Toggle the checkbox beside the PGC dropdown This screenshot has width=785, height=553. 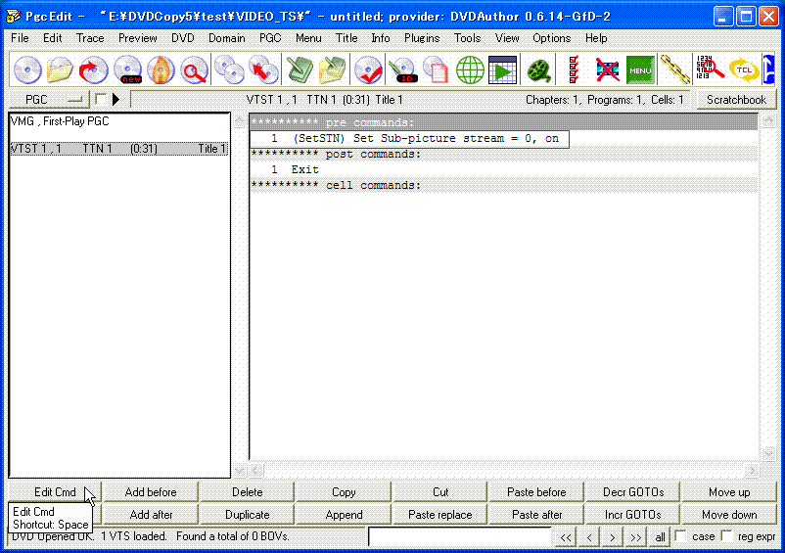[101, 99]
